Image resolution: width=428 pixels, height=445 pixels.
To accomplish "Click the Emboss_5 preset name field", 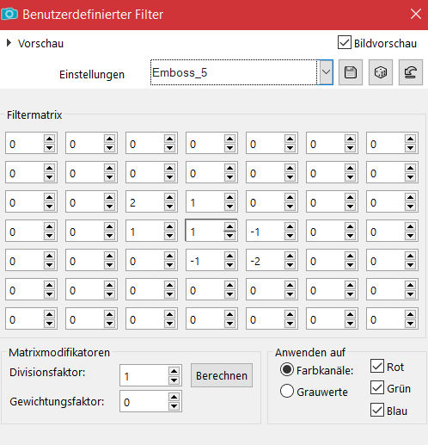I will click(x=234, y=72).
